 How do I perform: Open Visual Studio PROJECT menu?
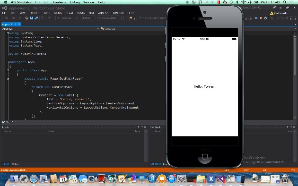[35, 13]
